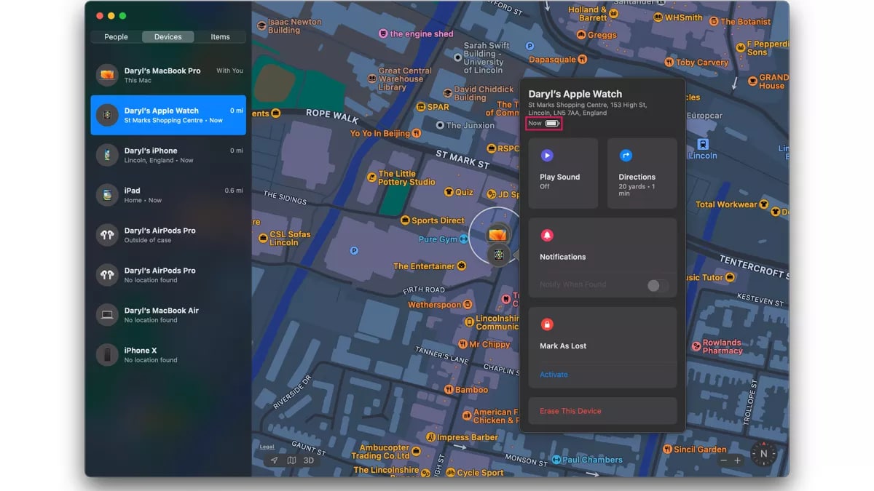Zoom out map with minus button
874x491 pixels.
click(723, 460)
